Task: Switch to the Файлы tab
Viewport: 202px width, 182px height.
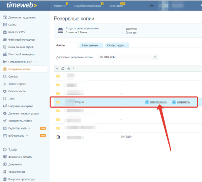Action: [x=66, y=45]
